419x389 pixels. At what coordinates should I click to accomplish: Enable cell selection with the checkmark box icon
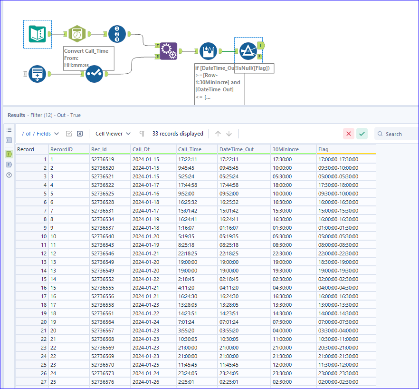(x=68, y=134)
